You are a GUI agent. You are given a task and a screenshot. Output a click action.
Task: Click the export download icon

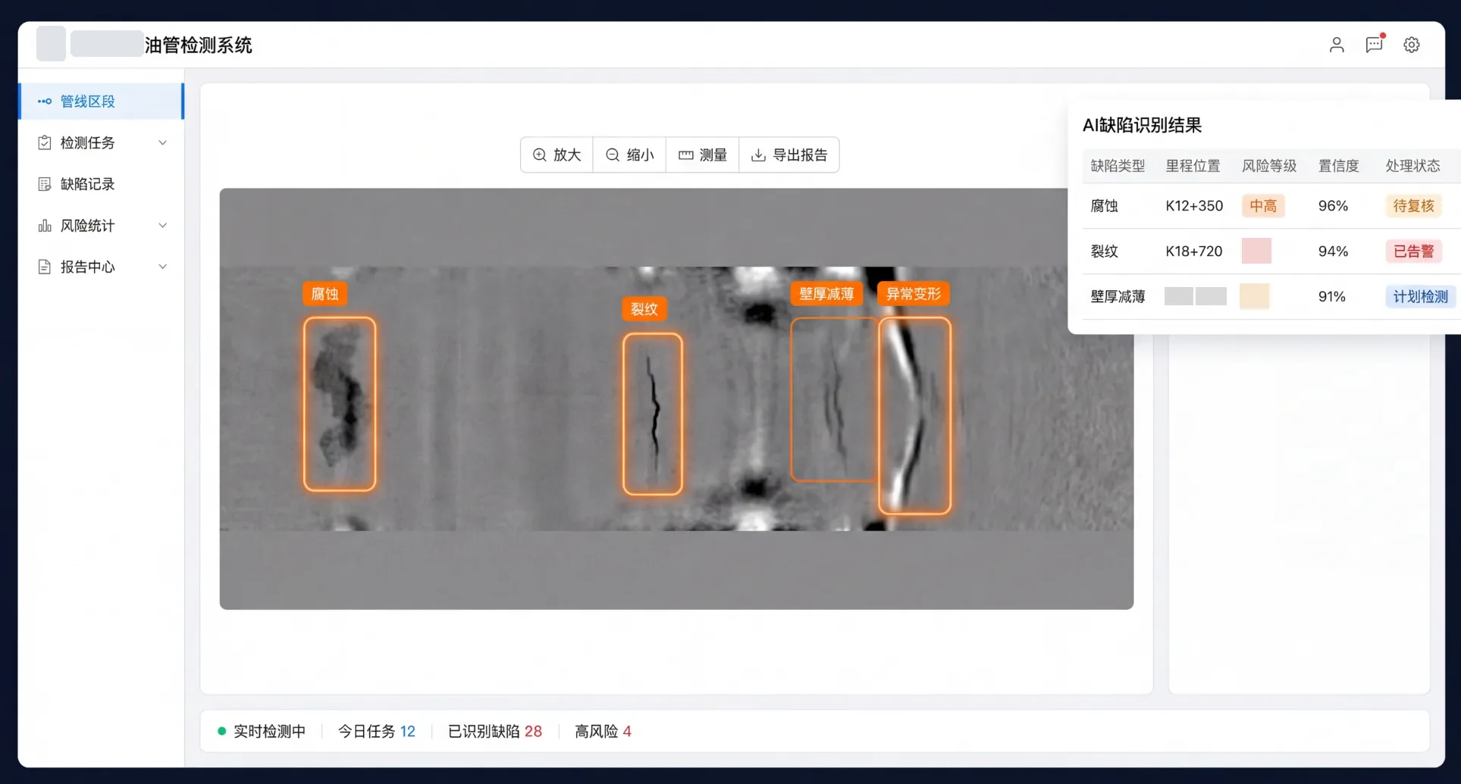pos(758,155)
